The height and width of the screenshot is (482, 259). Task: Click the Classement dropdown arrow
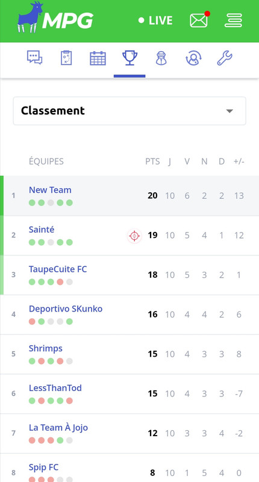[x=229, y=111]
